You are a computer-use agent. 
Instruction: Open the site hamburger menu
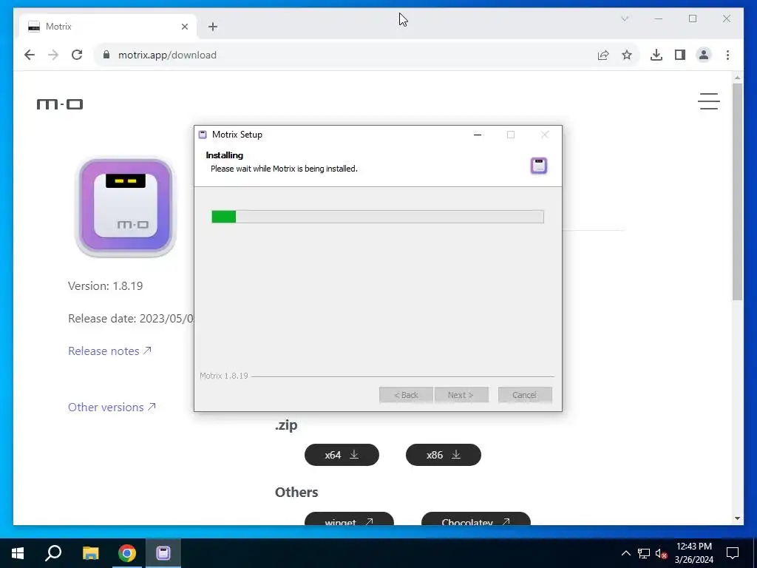pos(709,101)
